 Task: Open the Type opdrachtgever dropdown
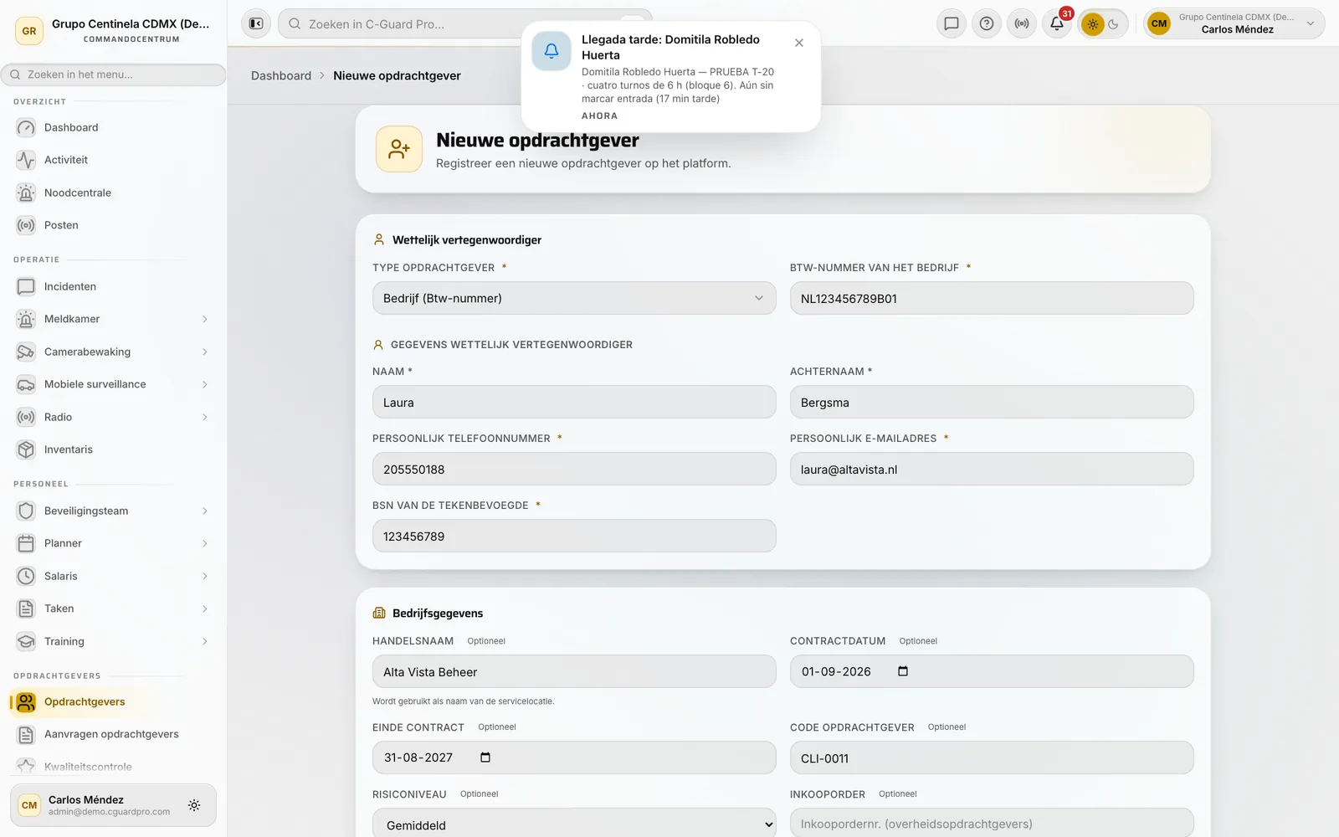coord(574,298)
